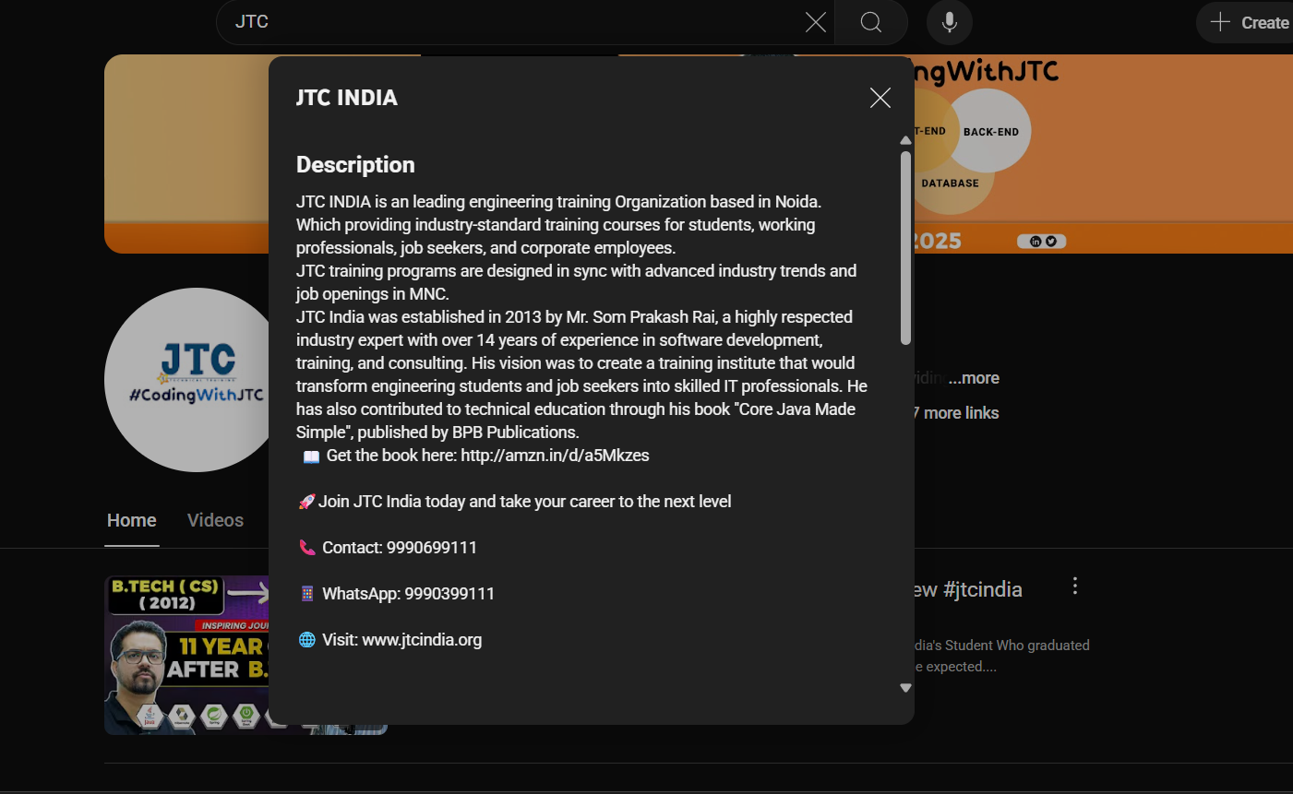The image size is (1293, 794).
Task: Click the 'Join JTC India today' line
Action: [x=515, y=502]
